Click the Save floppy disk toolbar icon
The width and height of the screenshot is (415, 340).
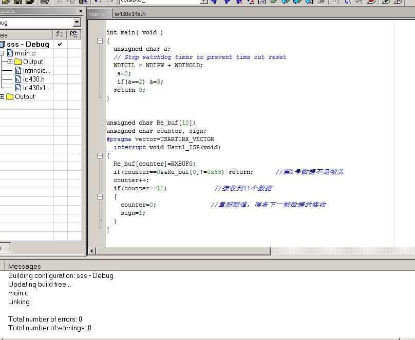(18, 2)
